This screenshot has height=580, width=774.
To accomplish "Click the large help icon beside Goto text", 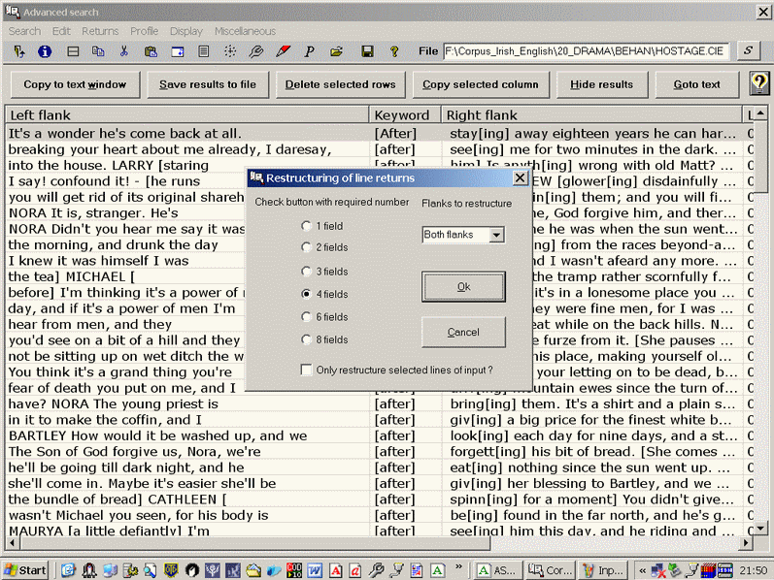I will point(758,84).
